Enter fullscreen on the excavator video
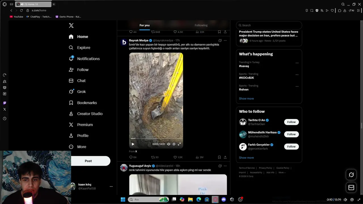Viewport: 363px width, 204px height. point(179,144)
